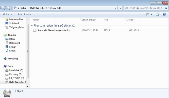Click the Skrivbord desktop icon
The width and height of the screenshot is (169, 98).
click(x=7, y=23)
